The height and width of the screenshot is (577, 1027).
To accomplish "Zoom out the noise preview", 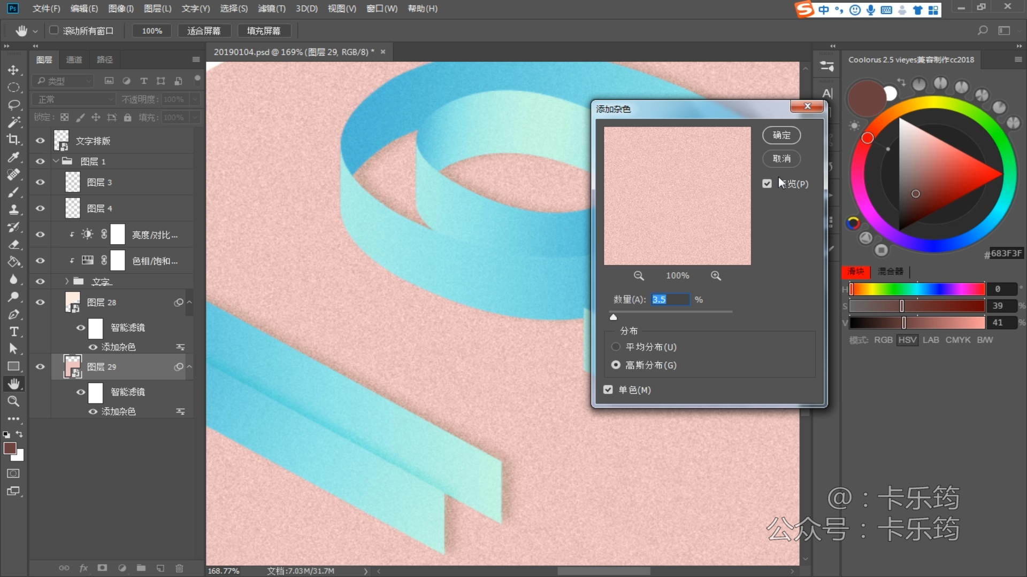I will point(639,276).
